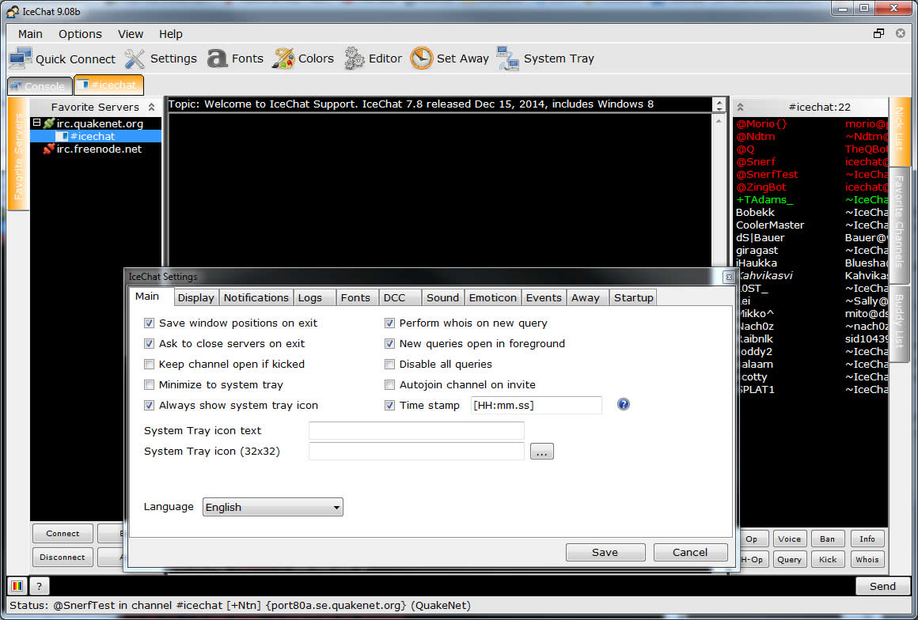
Task: Click the Set Away clock icon
Action: (x=422, y=59)
